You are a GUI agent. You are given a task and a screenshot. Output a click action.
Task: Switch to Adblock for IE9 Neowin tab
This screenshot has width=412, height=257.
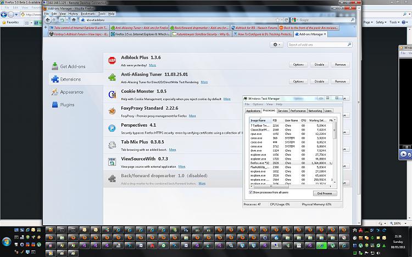254,27
